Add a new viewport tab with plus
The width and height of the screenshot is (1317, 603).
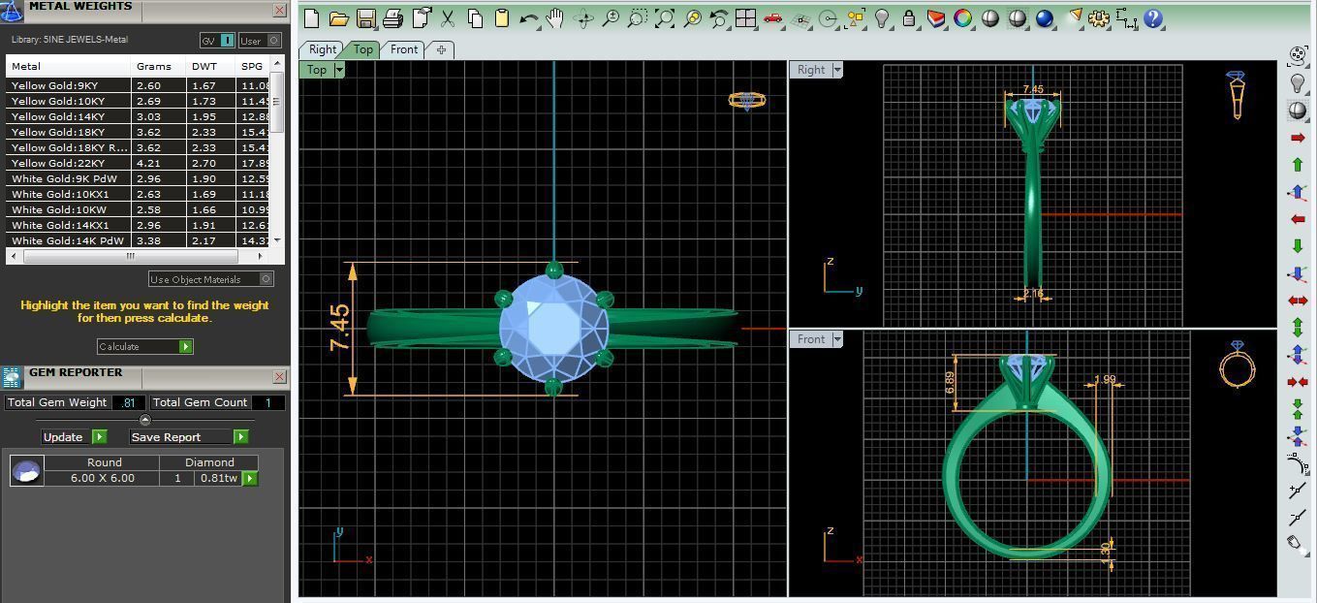click(x=441, y=49)
